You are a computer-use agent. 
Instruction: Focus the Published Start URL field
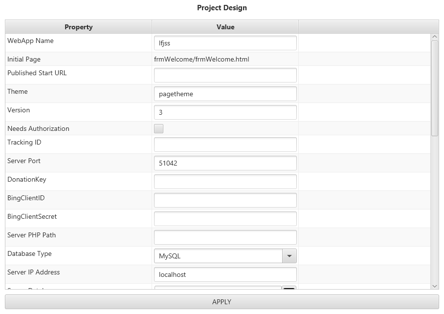[225, 75]
